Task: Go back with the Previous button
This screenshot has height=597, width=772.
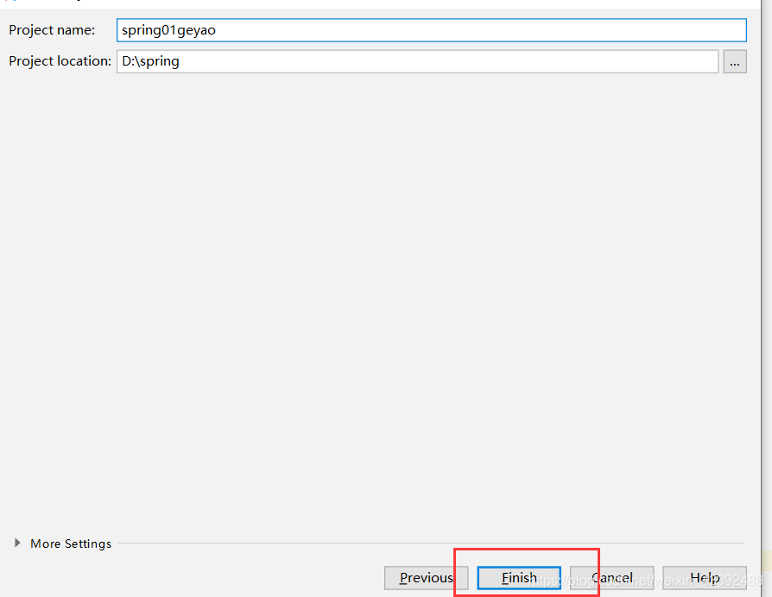Action: [426, 578]
